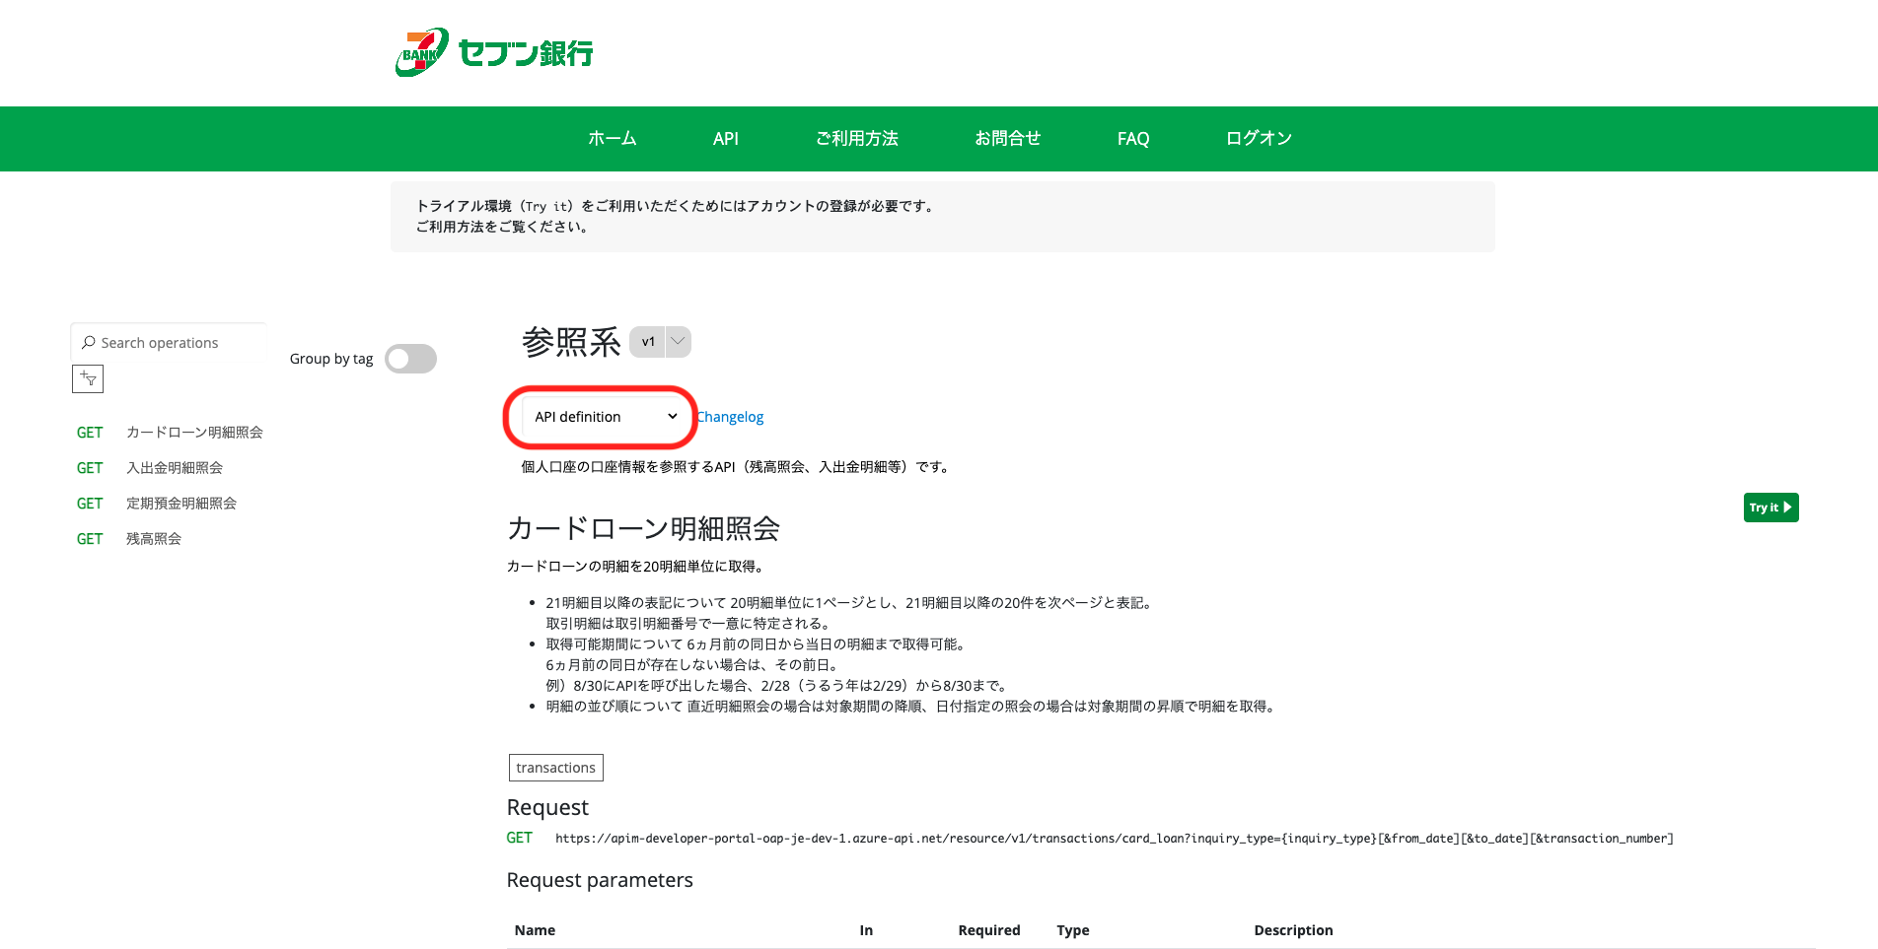Image resolution: width=1878 pixels, height=949 pixels.
Task: Open the API definition dropdown
Action: (604, 417)
